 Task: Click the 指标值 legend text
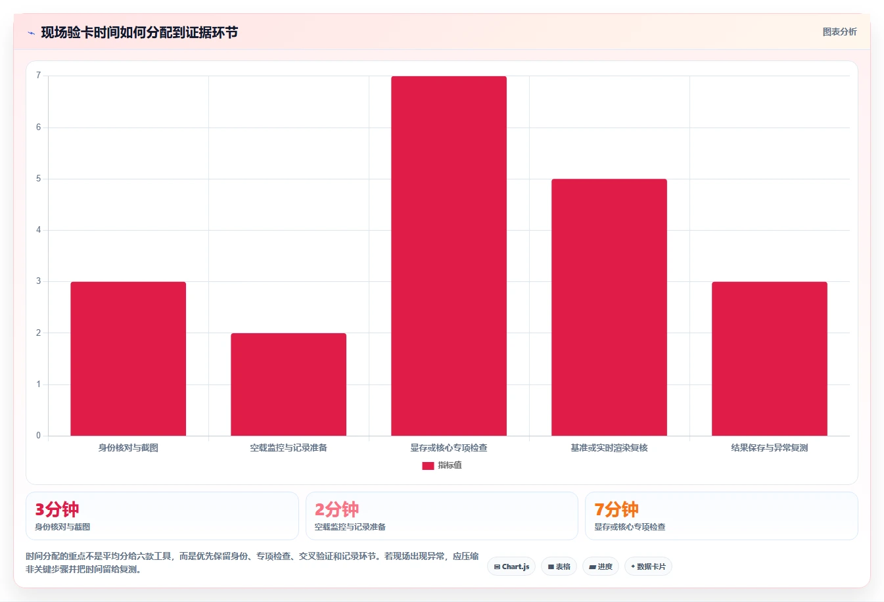[x=450, y=465]
